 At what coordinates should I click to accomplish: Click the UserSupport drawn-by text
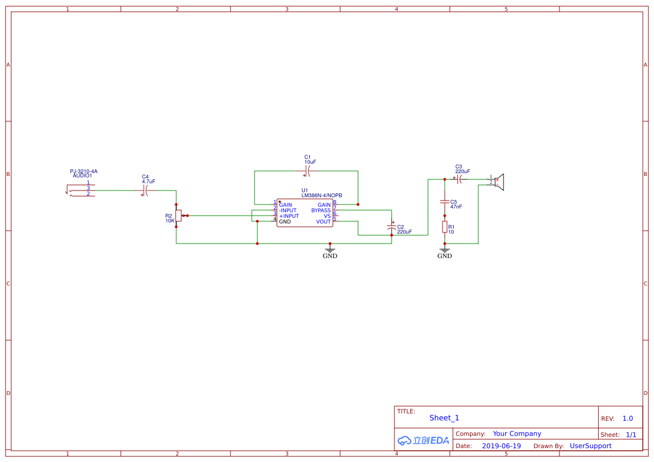[591, 446]
